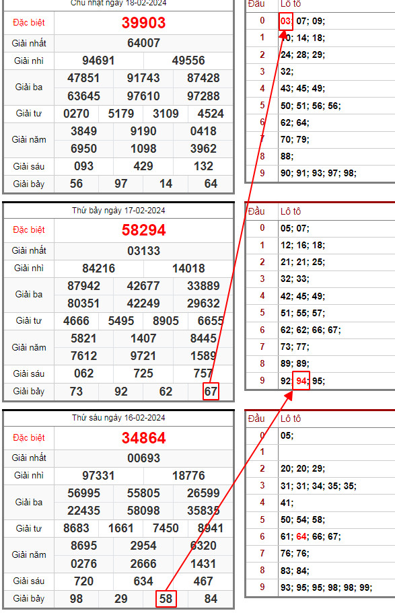Click the special prize number 34864

(x=143, y=437)
